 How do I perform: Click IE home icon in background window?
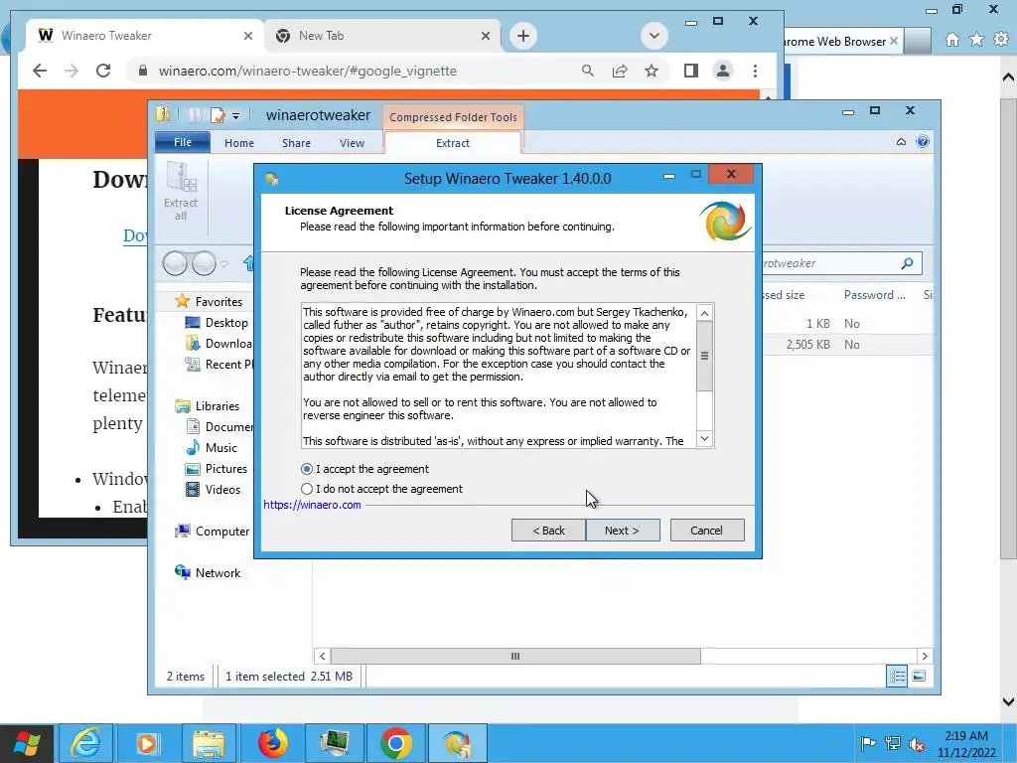pyautogui.click(x=952, y=40)
